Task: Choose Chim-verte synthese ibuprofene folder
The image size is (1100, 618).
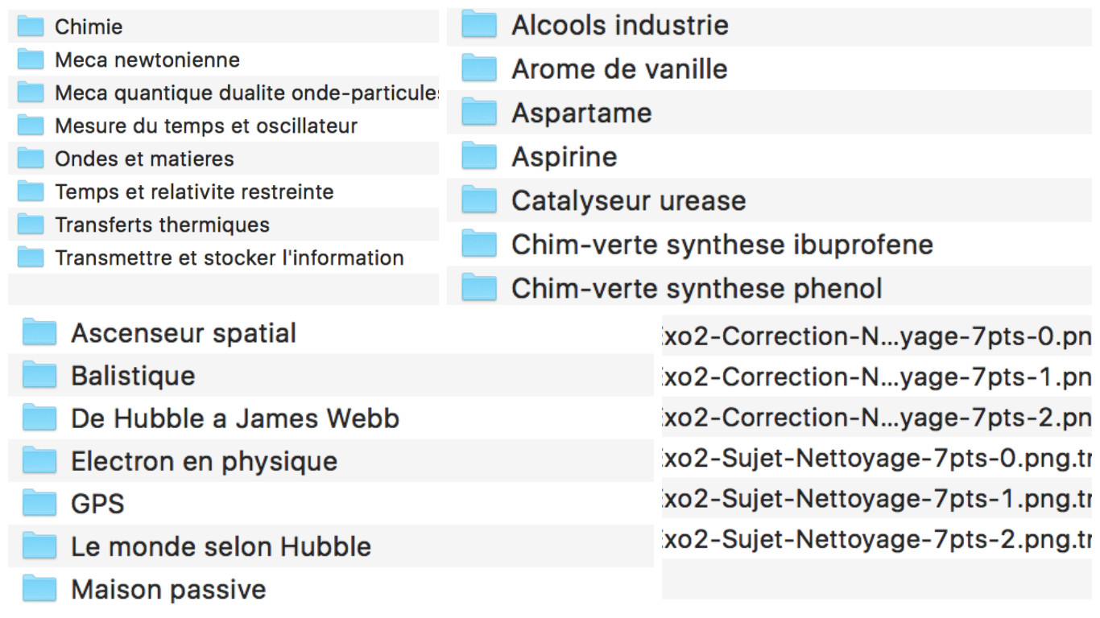Action: click(x=769, y=244)
